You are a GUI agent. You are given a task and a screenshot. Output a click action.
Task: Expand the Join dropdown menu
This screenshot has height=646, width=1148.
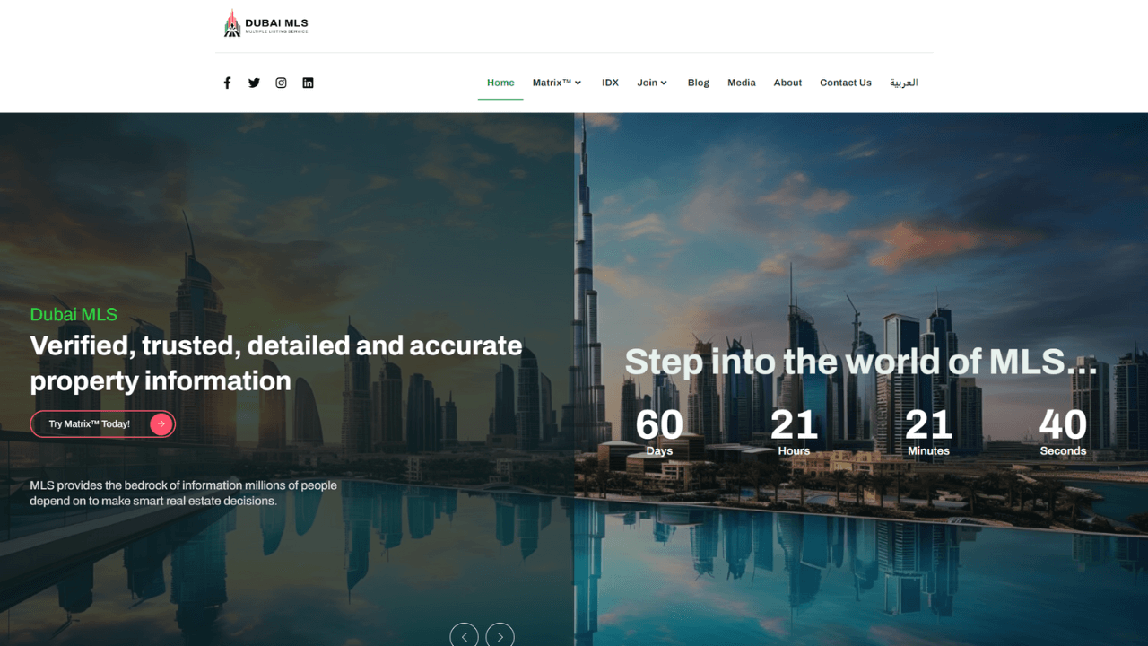[x=652, y=83]
